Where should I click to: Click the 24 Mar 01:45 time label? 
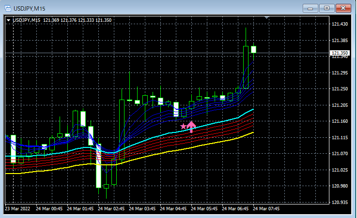tap(80, 208)
